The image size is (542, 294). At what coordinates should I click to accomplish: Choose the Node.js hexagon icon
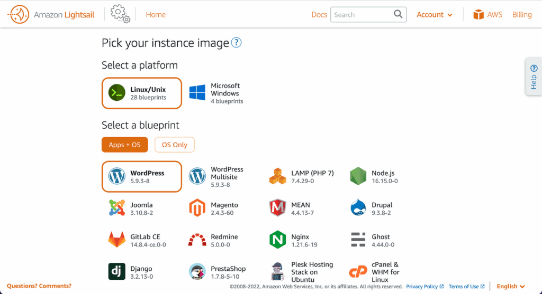(x=358, y=176)
